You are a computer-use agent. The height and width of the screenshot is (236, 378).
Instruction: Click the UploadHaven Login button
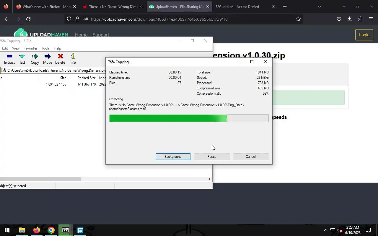(x=364, y=35)
